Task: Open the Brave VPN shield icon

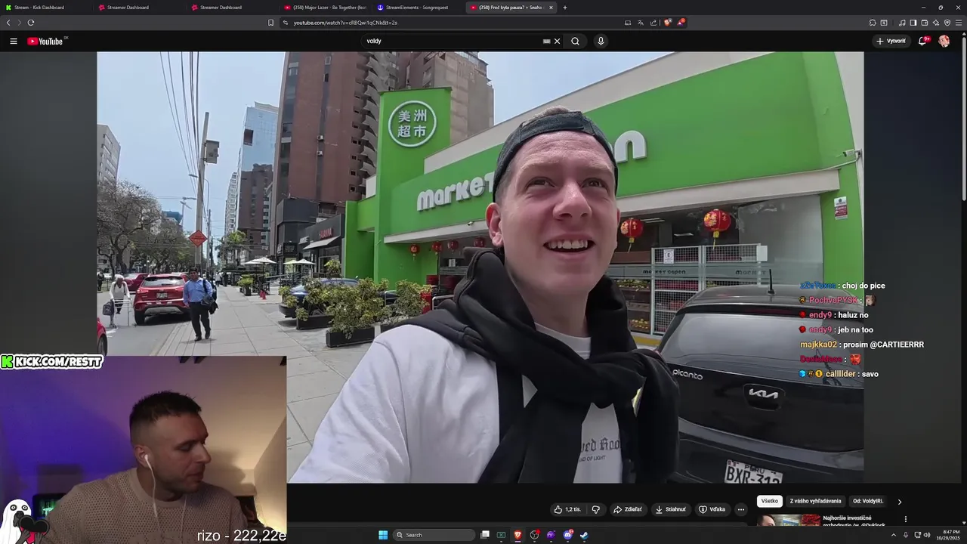Action: [947, 23]
